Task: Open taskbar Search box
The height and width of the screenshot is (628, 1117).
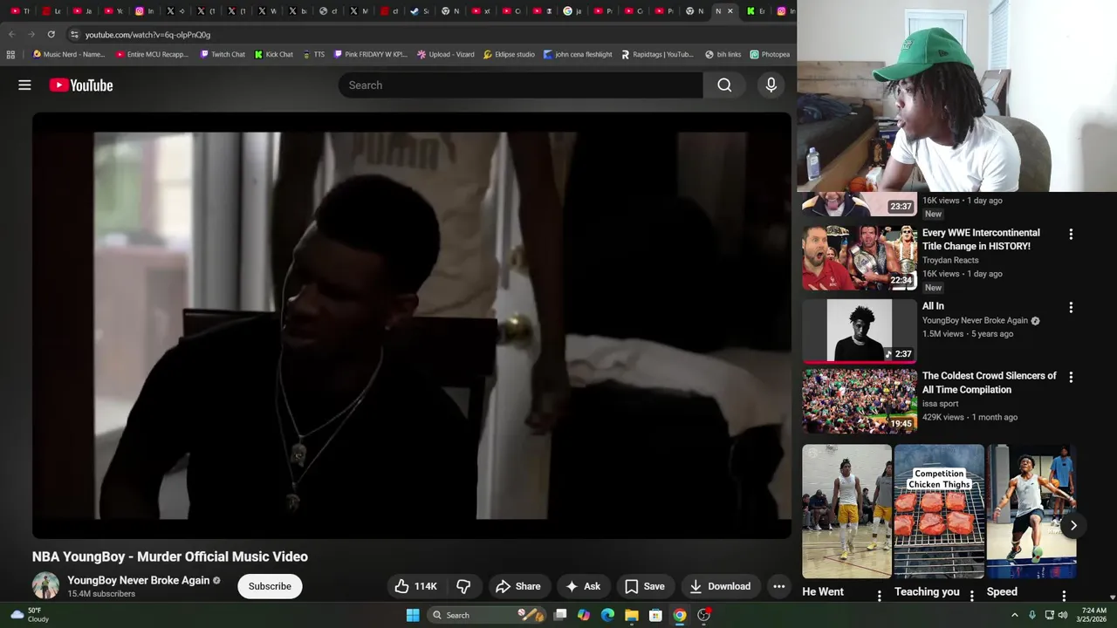Action: click(487, 615)
